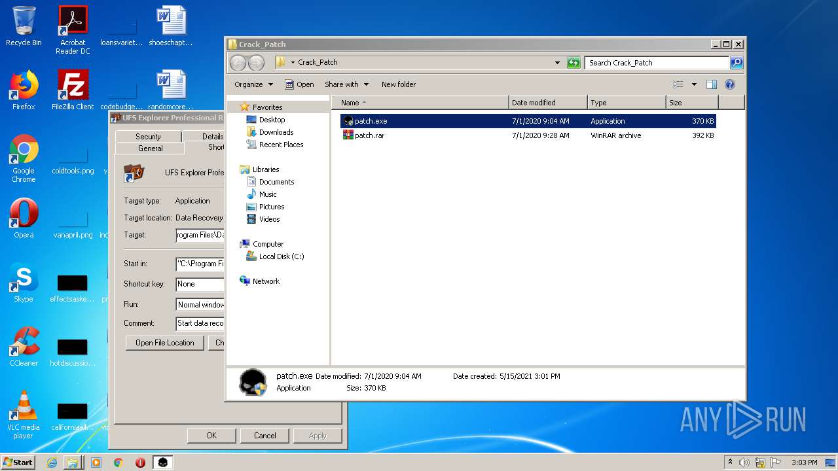This screenshot has height=471, width=838.
Task: Expand the address bar history dropdown
Action: point(557,63)
